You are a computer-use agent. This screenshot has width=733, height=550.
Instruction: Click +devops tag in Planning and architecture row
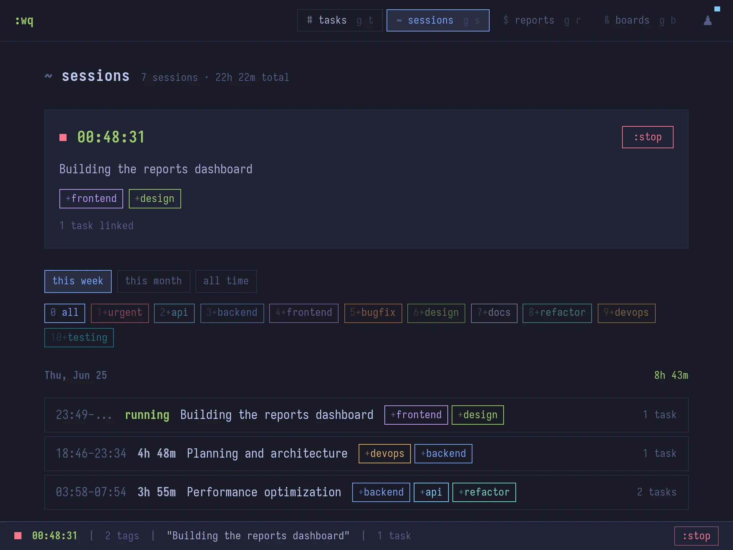(384, 454)
